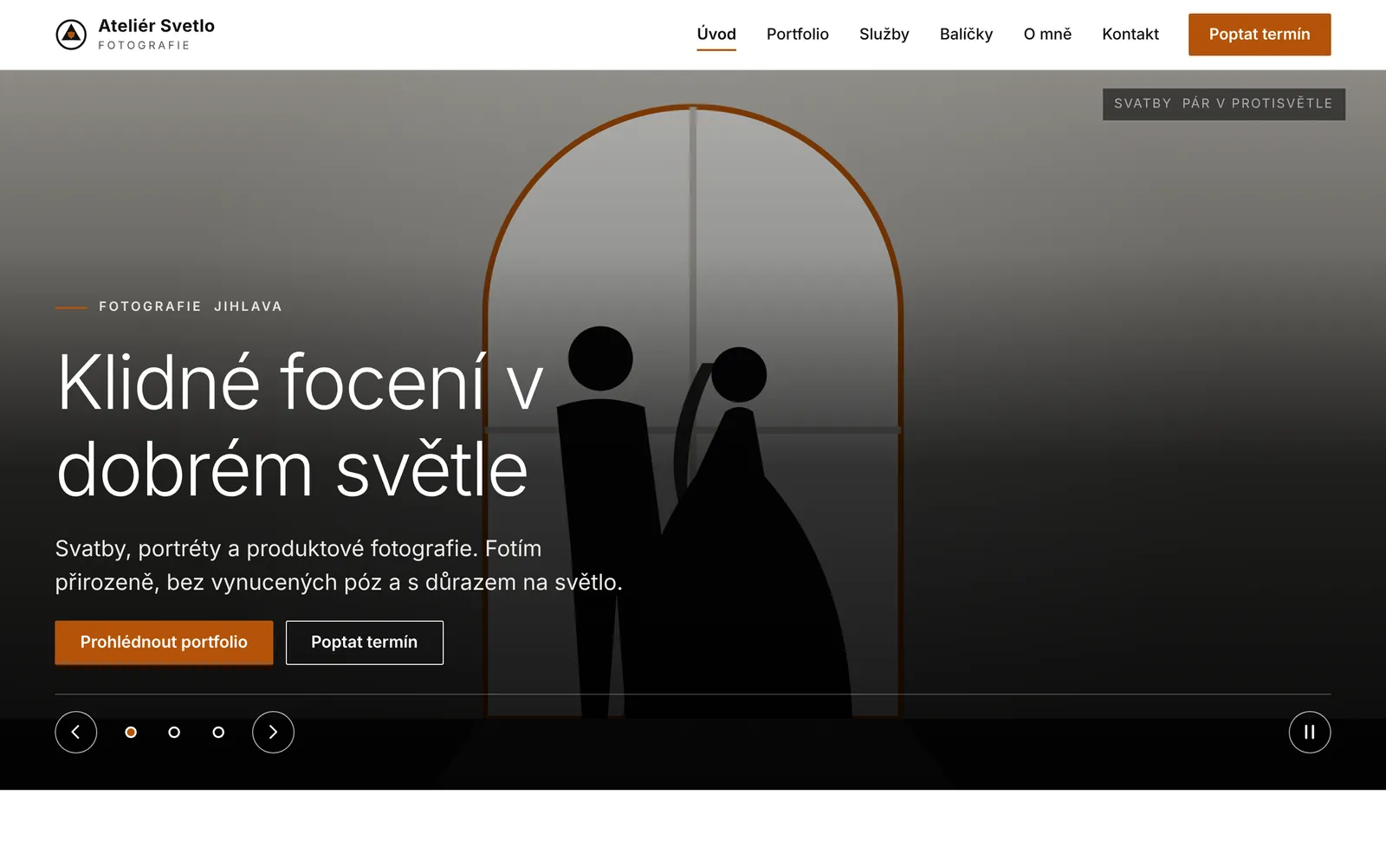Viewport: 1386px width, 866px height.
Task: Click the Ateliér Svetlo brand name
Action: click(x=157, y=26)
